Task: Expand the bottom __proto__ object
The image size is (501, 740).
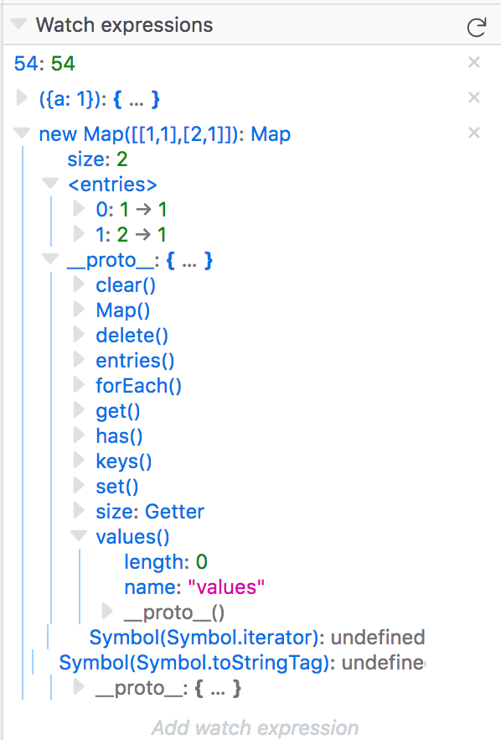Action: 78,687
